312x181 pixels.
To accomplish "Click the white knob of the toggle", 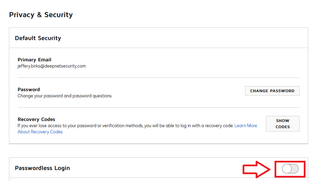I will (x=287, y=168).
